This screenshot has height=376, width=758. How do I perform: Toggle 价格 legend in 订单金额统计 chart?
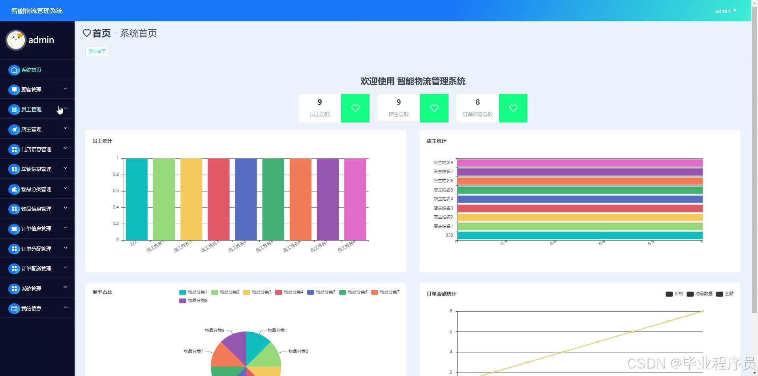coord(674,294)
